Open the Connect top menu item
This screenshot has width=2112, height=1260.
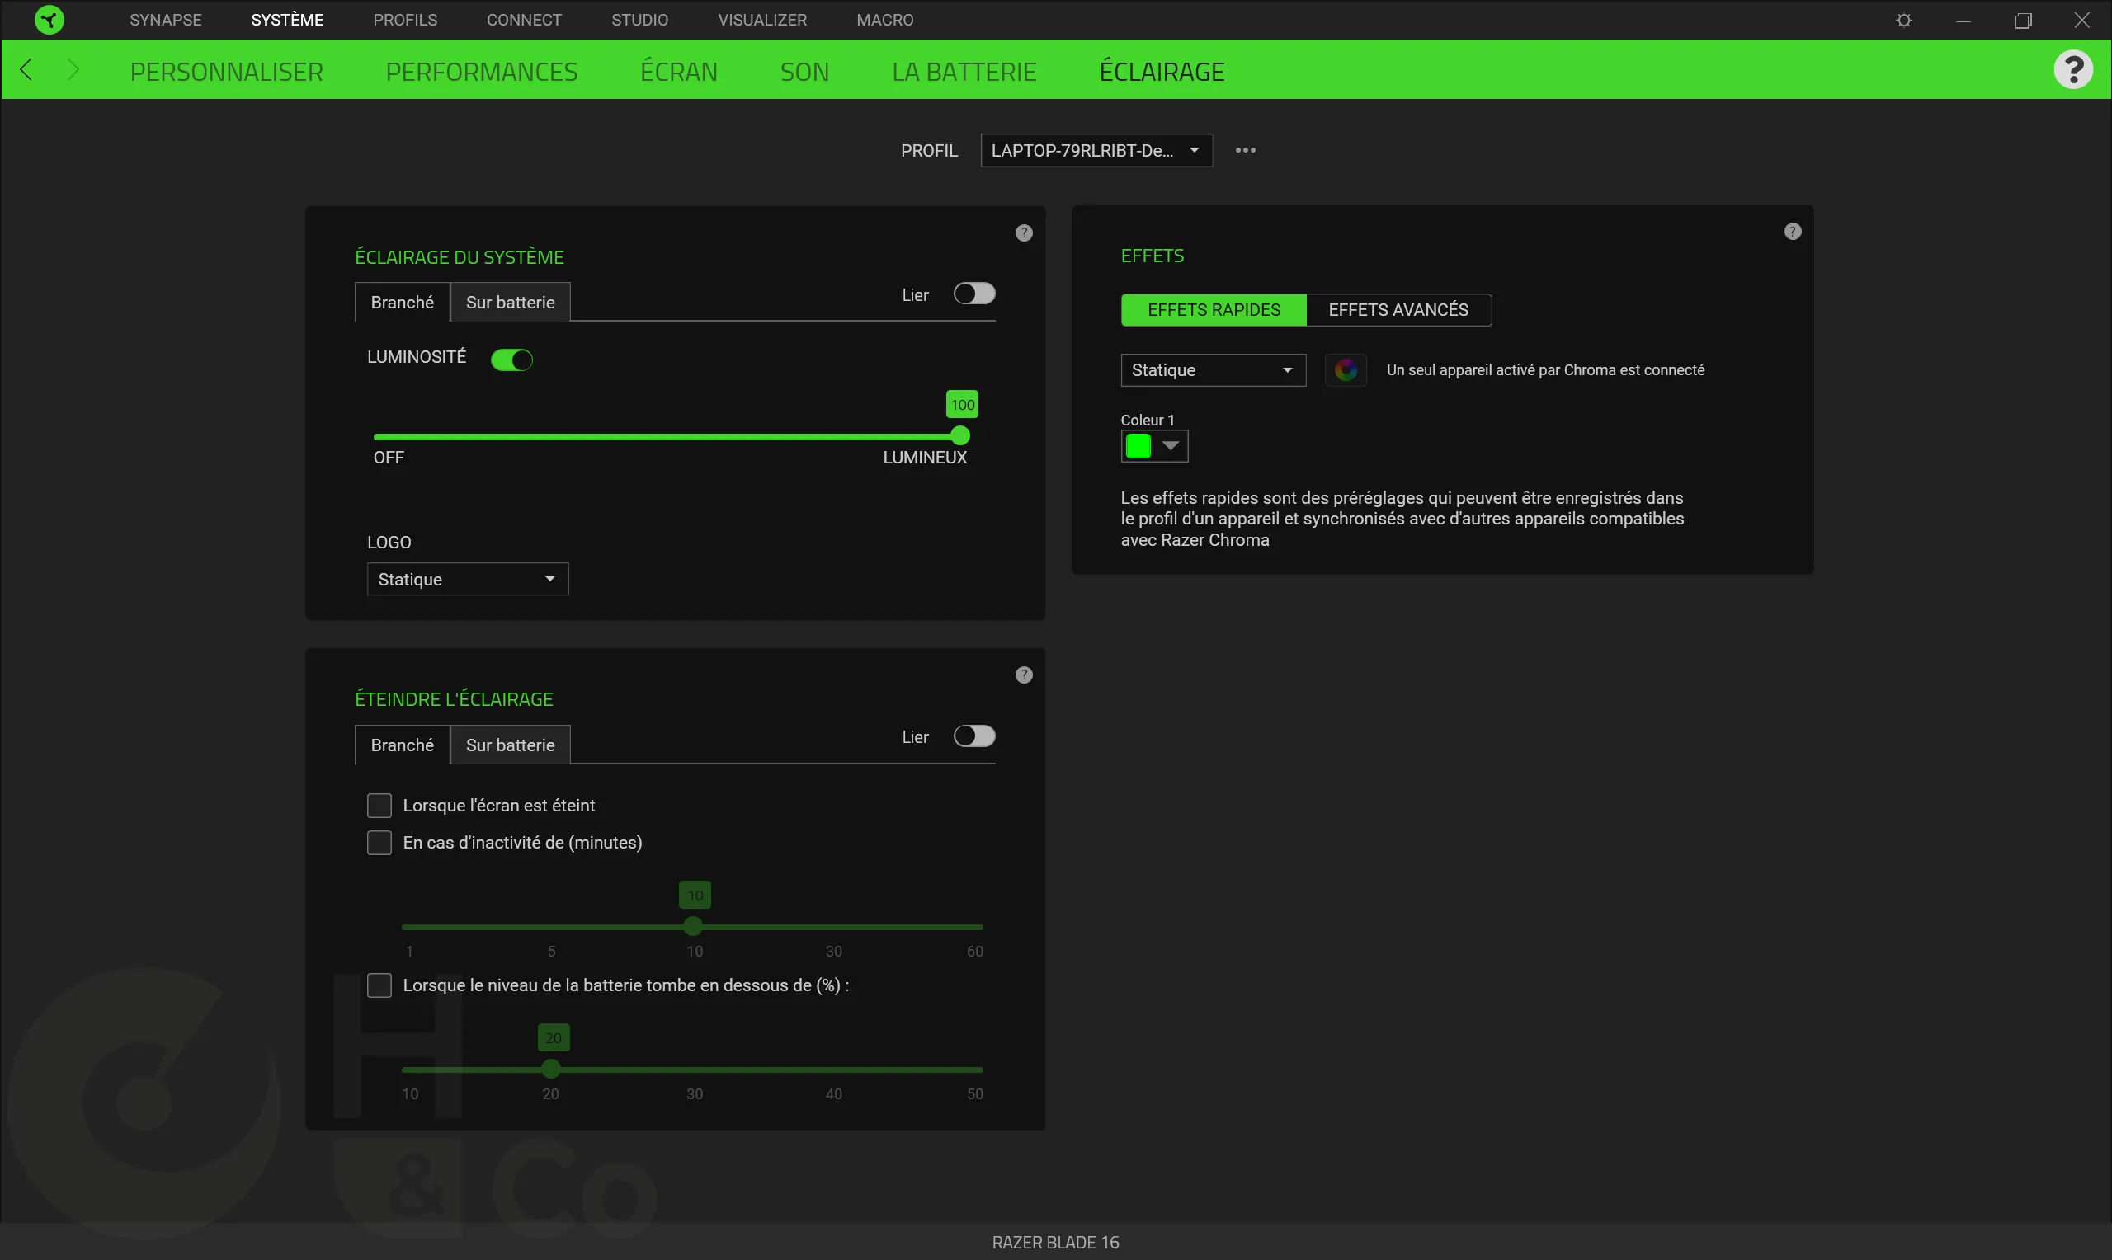click(x=524, y=20)
